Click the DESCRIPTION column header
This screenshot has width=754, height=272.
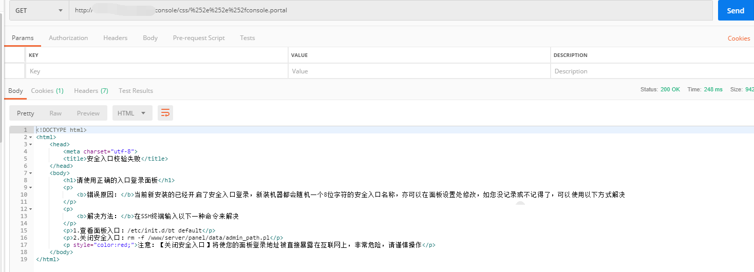click(571, 55)
